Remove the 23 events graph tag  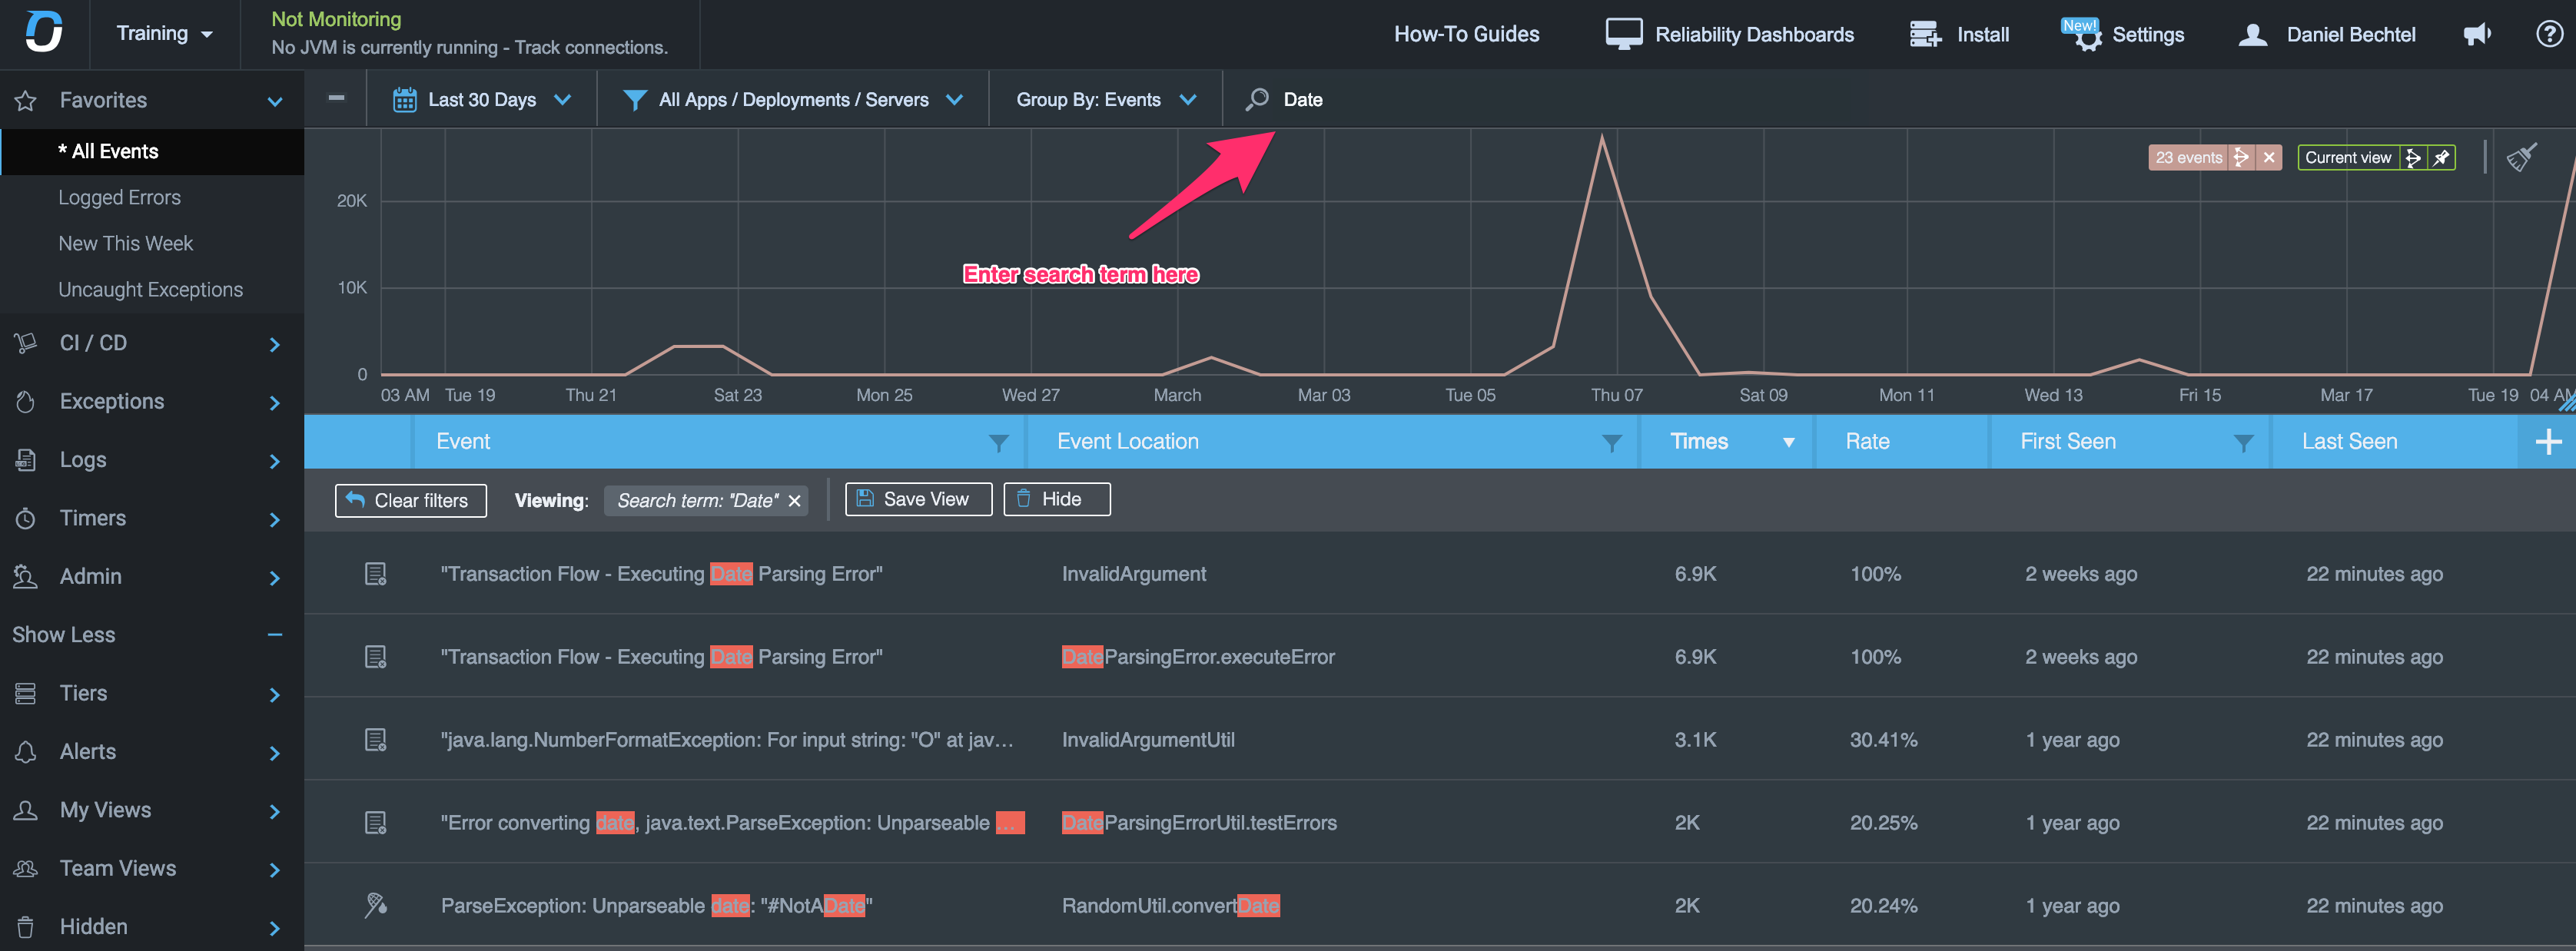[x=2269, y=158]
